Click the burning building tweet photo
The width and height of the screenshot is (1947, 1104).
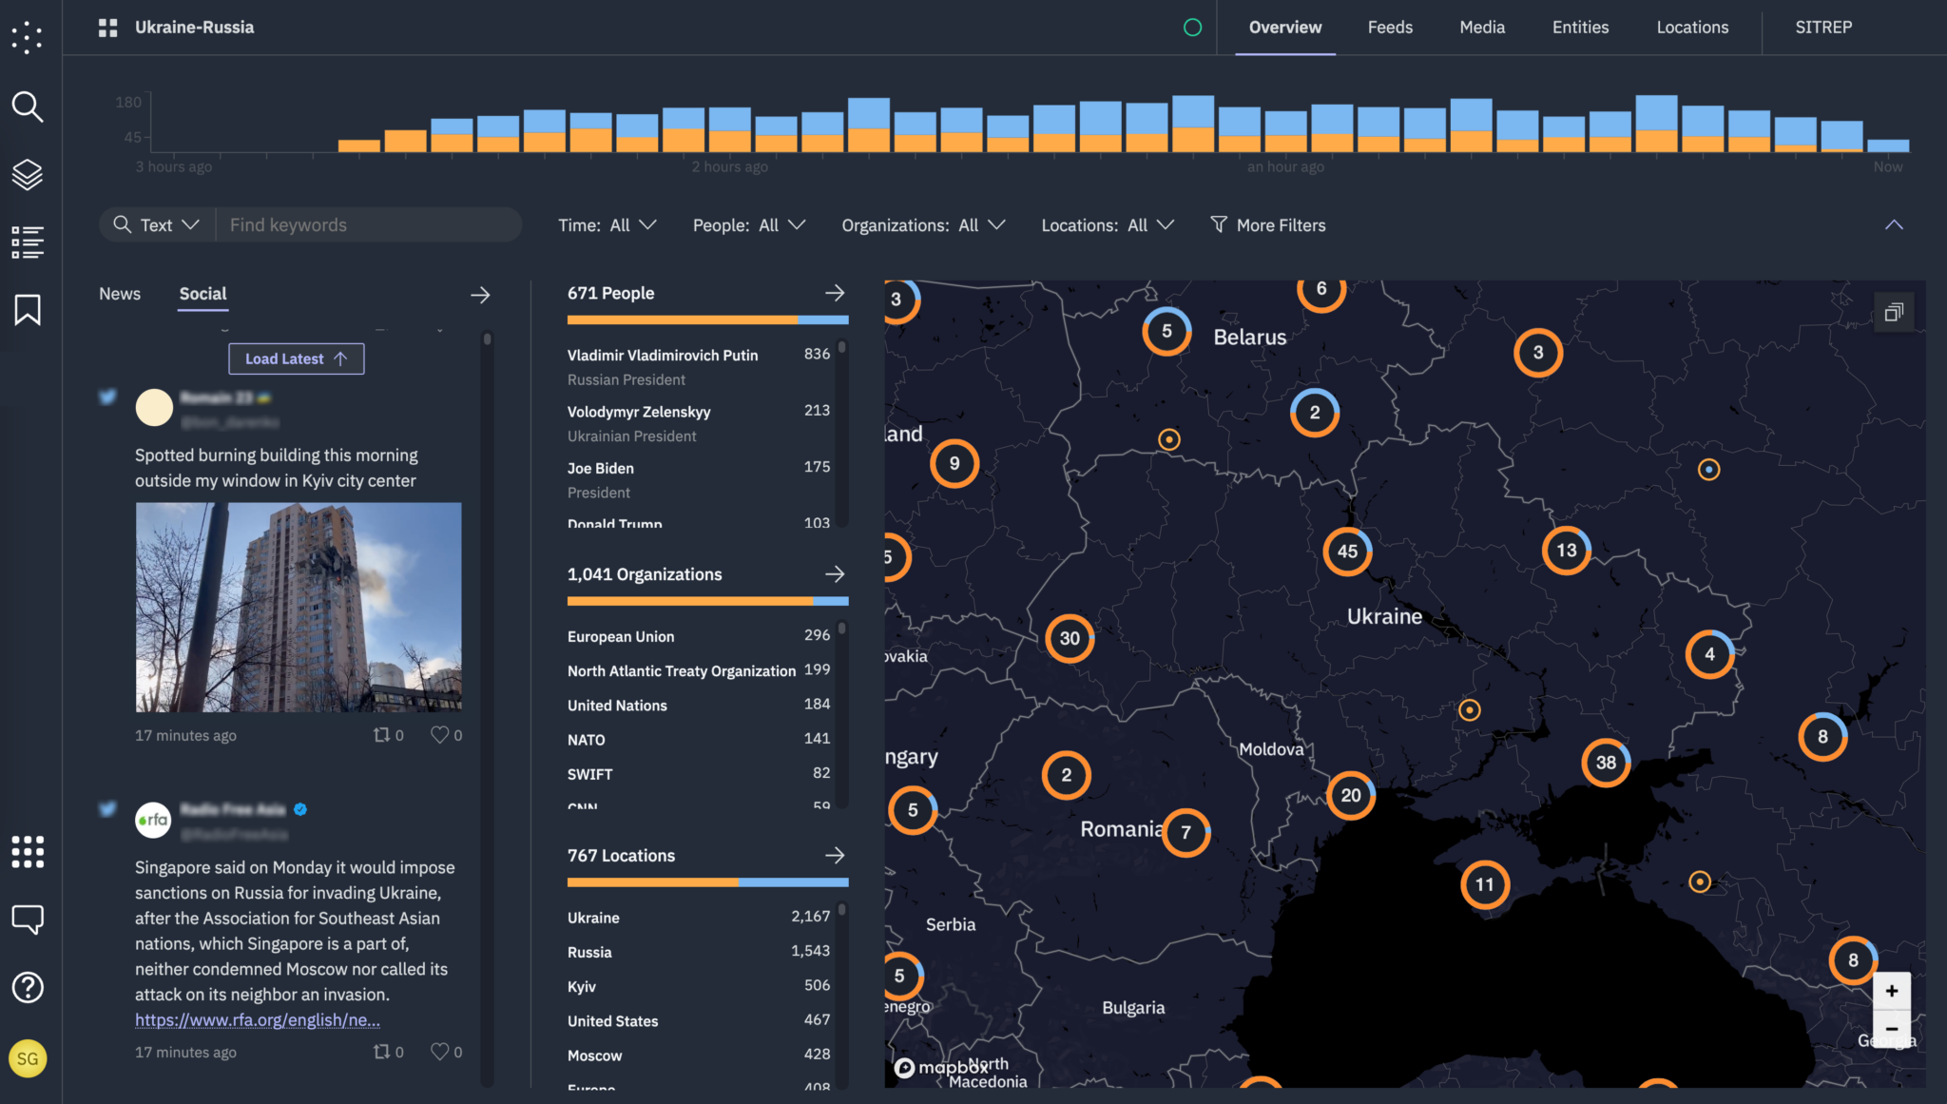(x=298, y=607)
